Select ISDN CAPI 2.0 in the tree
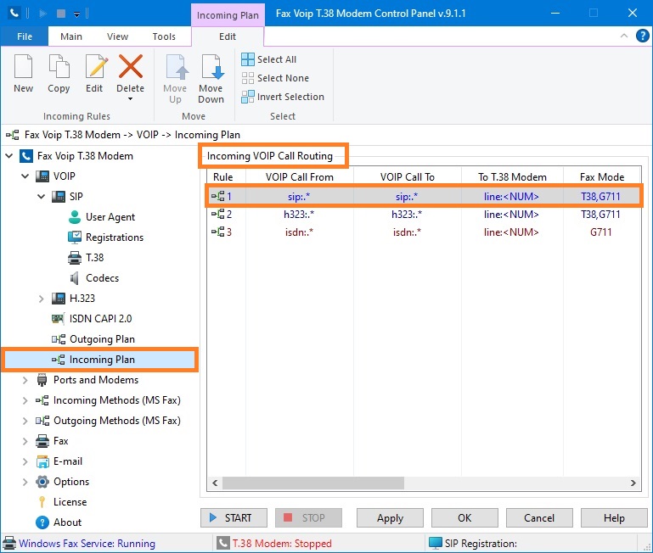 (92, 319)
